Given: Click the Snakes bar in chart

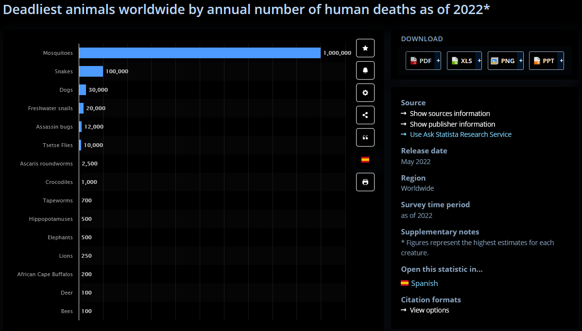Looking at the screenshot, I should click(91, 71).
